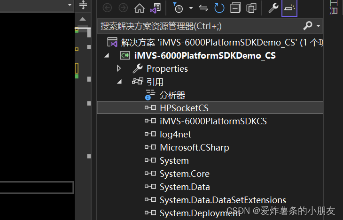Collapse all items in Solution Explorer
This screenshot has height=220, width=343.
pos(235,8)
